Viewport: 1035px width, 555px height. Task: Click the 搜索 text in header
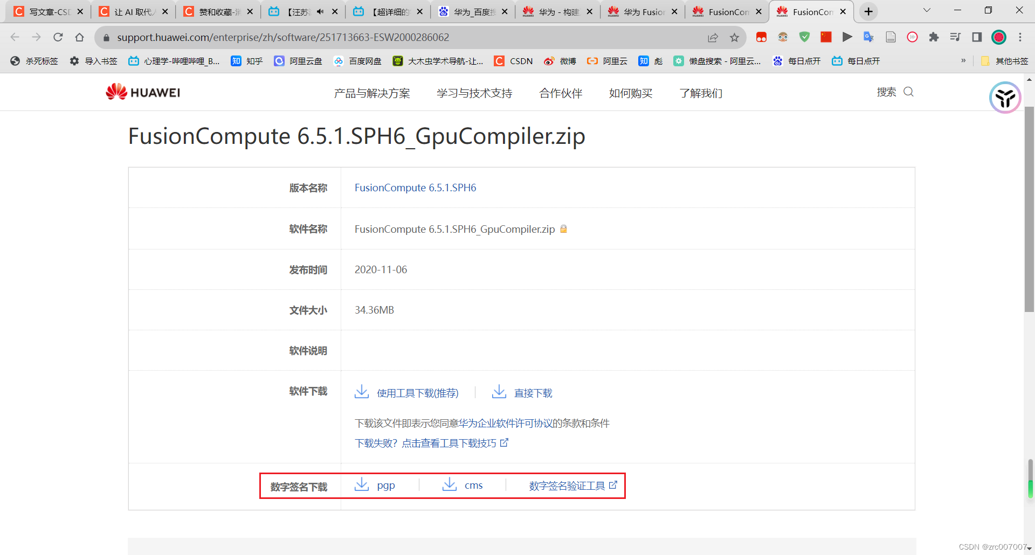(x=886, y=92)
